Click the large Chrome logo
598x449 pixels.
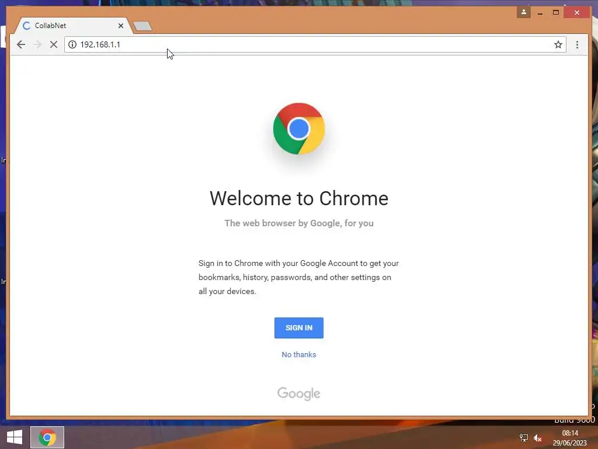pos(299,129)
